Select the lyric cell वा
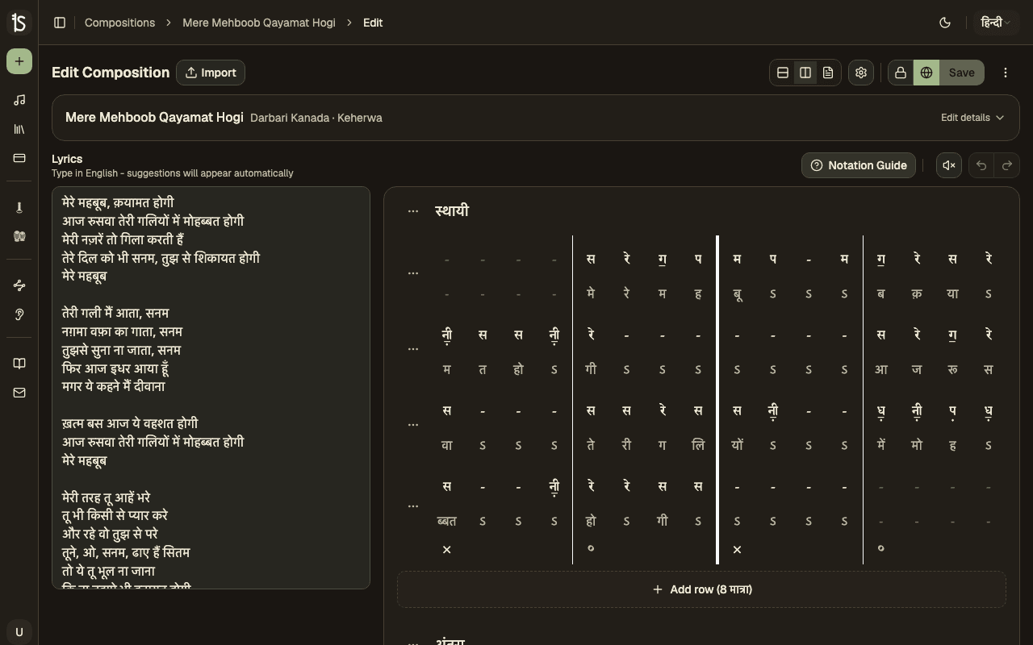Viewport: 1033px width, 645px height. [446, 446]
